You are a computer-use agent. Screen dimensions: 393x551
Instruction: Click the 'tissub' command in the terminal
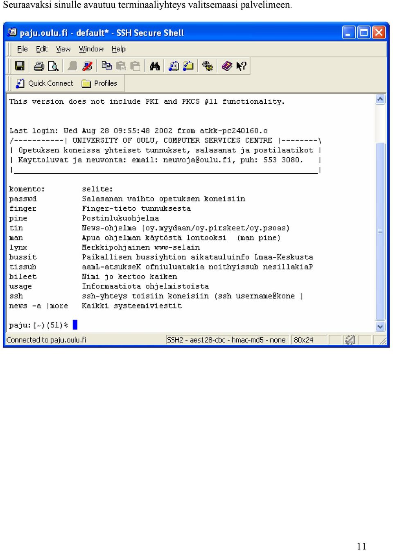pyautogui.click(x=23, y=267)
